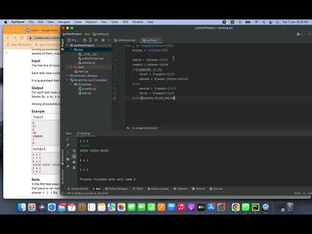This screenshot has height=234, width=312.
Task: Open testing.py in project tree
Action: pos(87,63)
